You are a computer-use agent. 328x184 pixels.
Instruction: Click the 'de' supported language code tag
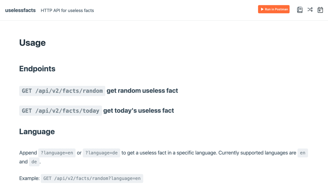pos(34,162)
